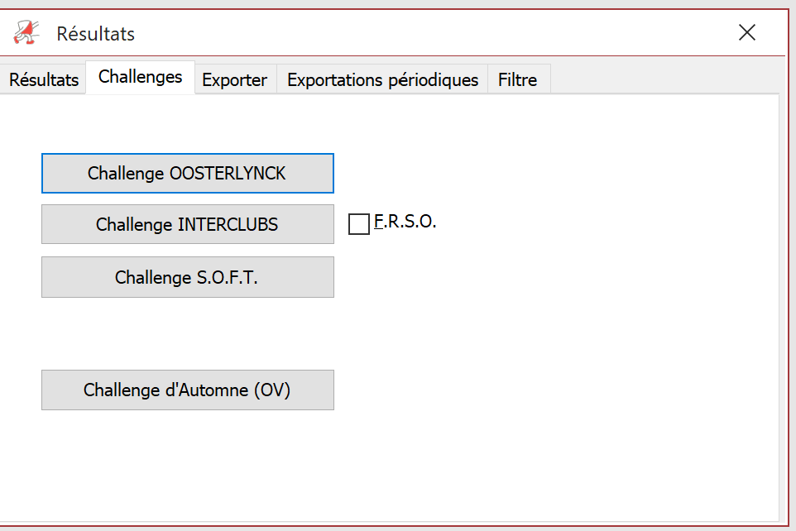The height and width of the screenshot is (531, 796).
Task: Click Challenge d'Automne (OV) button
Action: click(x=187, y=390)
